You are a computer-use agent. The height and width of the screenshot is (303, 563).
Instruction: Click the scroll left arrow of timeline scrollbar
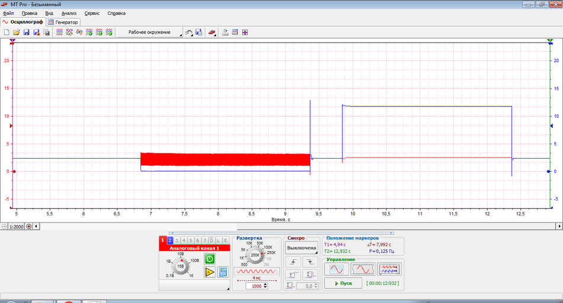tap(36, 227)
